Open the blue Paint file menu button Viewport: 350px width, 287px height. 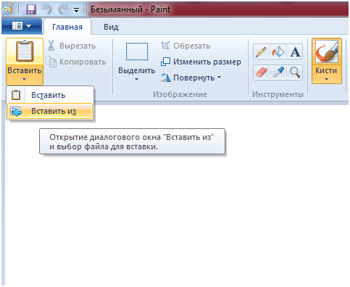pyautogui.click(x=22, y=26)
